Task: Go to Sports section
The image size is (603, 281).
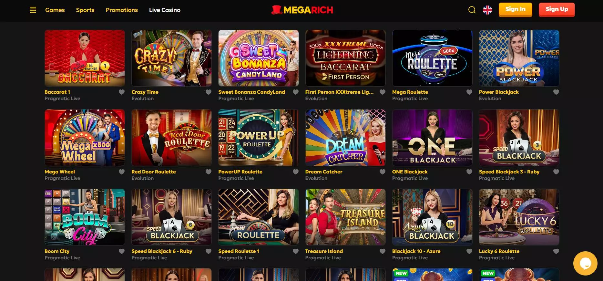Action: 85,10
